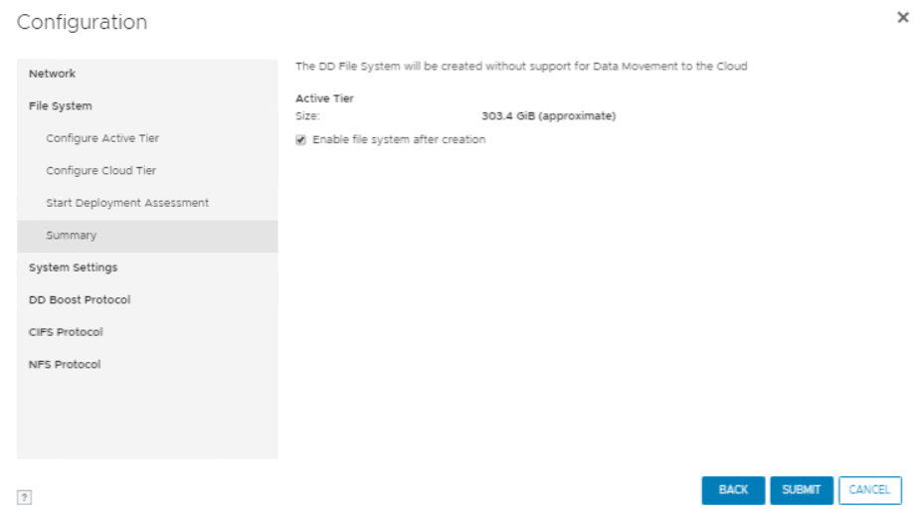Screen dimensions: 920x526
Task: Toggle Enable file system after creation checkbox
Action: [300, 140]
